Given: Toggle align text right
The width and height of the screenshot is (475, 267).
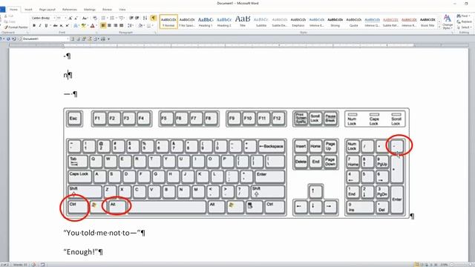Looking at the screenshot, I should (x=116, y=25).
